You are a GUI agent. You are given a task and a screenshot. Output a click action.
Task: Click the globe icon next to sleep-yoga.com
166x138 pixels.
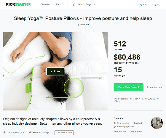115,127
